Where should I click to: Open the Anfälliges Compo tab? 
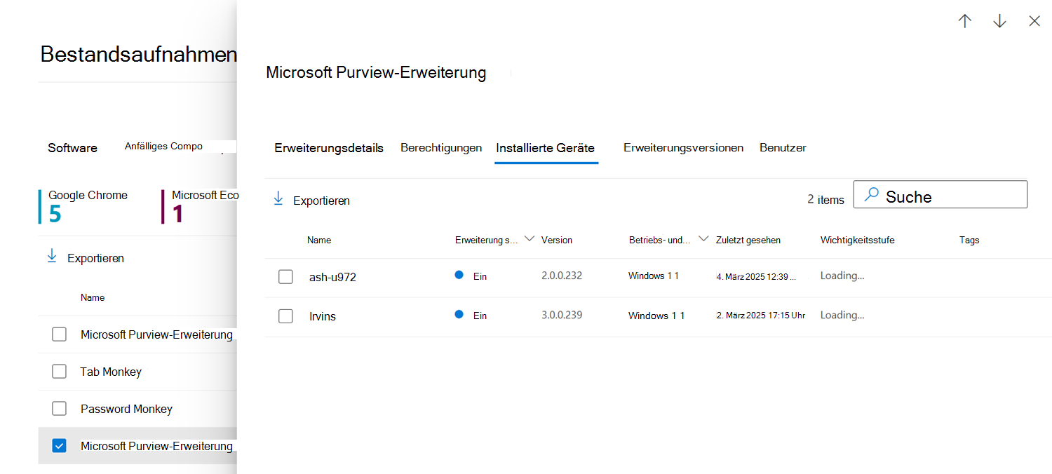[163, 147]
